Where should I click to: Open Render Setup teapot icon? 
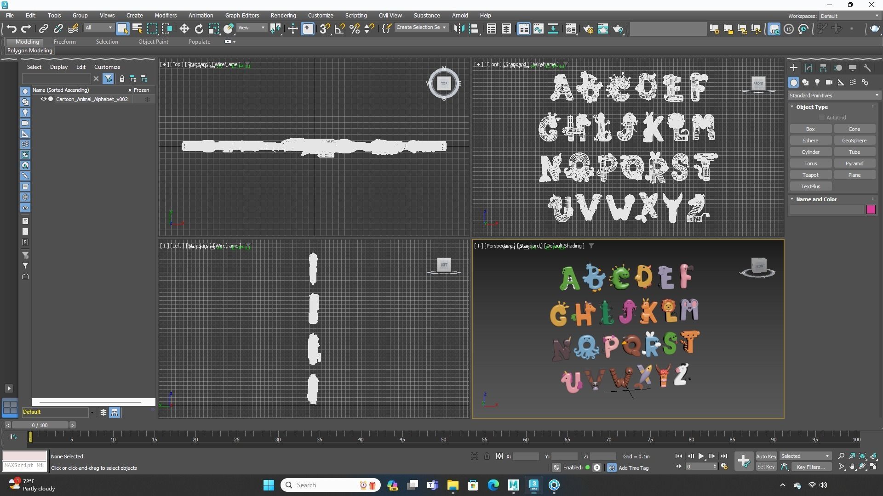pyautogui.click(x=588, y=28)
